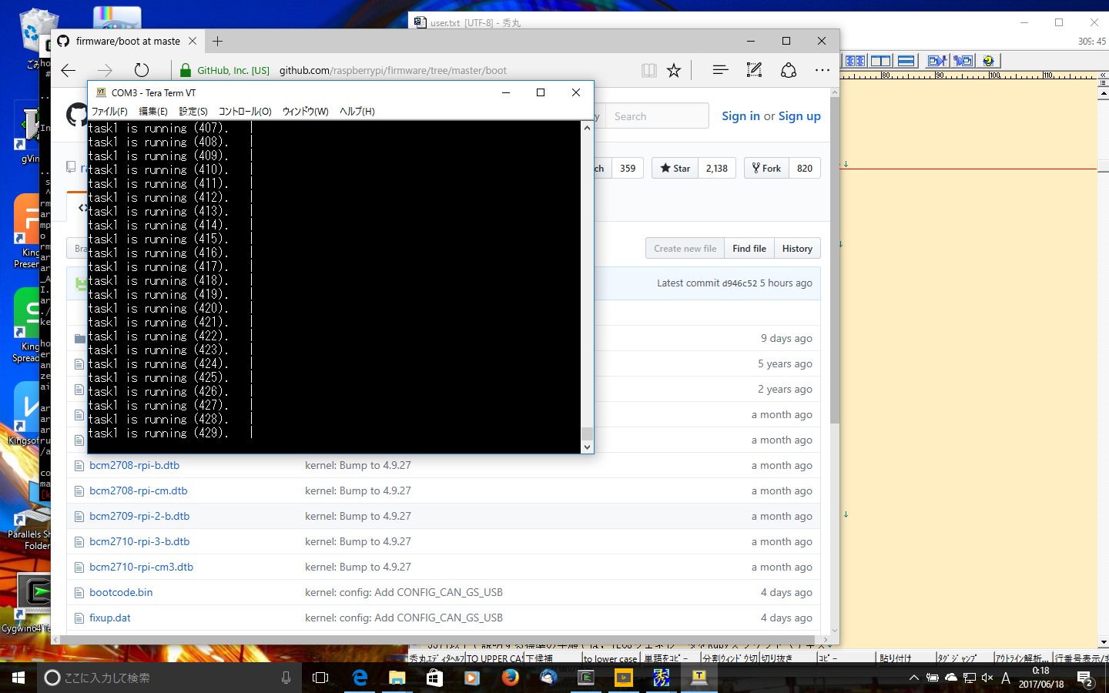Make a web note in Edge
This screenshot has height=693, width=1109.
[x=754, y=70]
